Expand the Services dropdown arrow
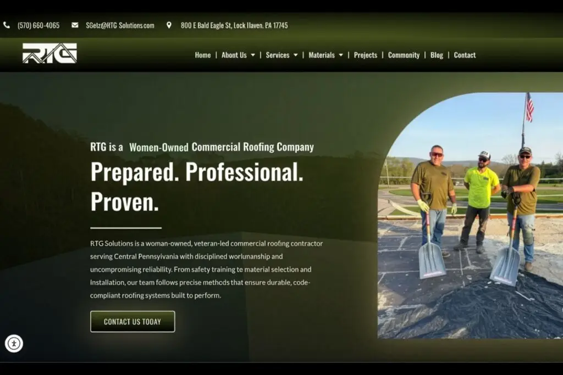This screenshot has height=375, width=563. [x=295, y=55]
